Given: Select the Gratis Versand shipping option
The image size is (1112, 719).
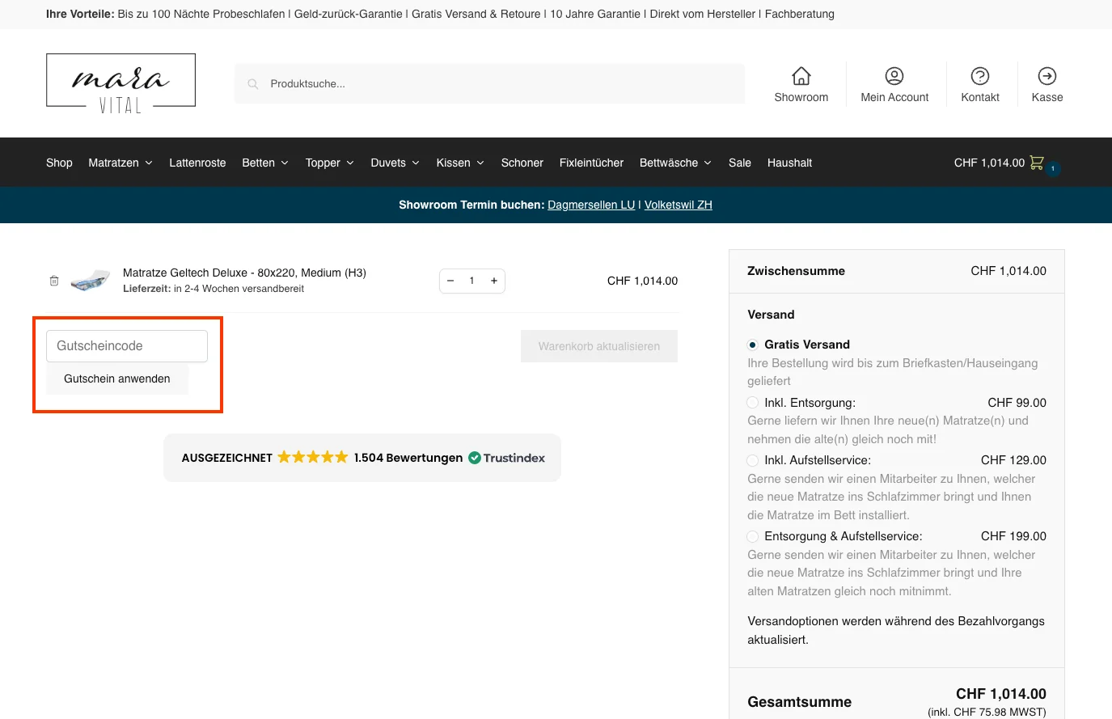Looking at the screenshot, I should (752, 344).
